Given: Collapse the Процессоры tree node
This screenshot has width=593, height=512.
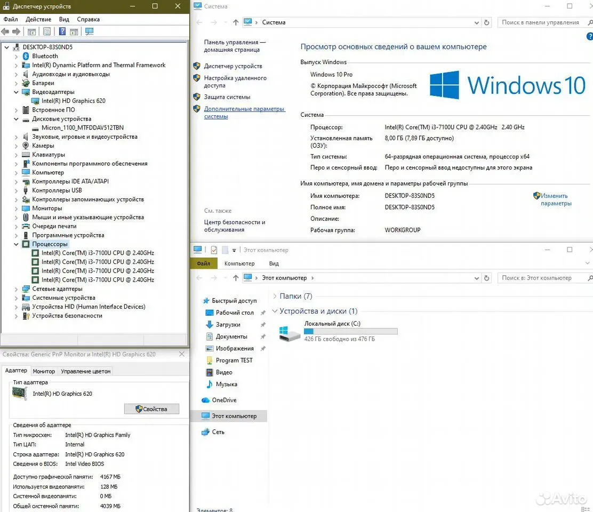Looking at the screenshot, I should coord(16,244).
